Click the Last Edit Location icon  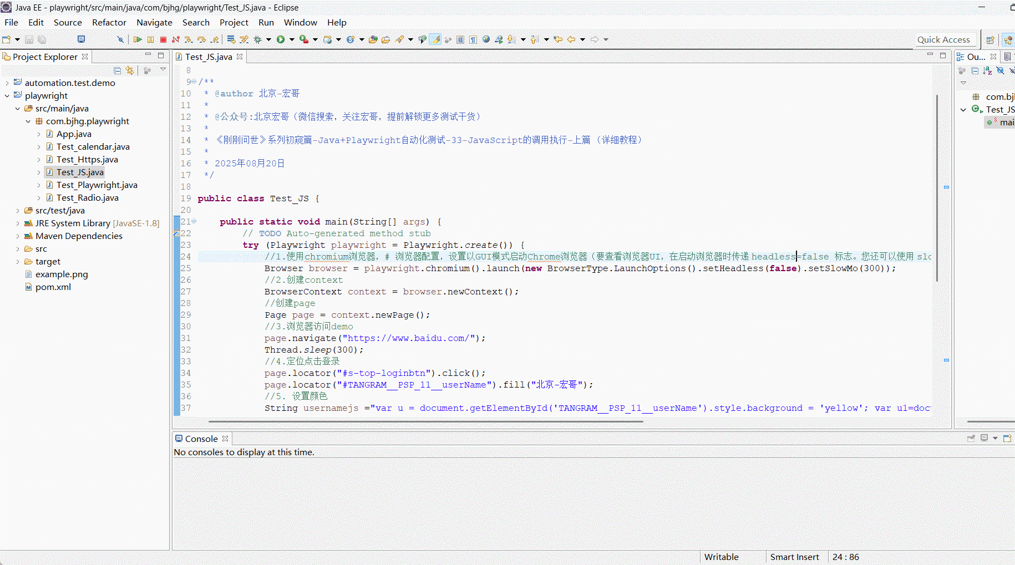pyautogui.click(x=557, y=39)
